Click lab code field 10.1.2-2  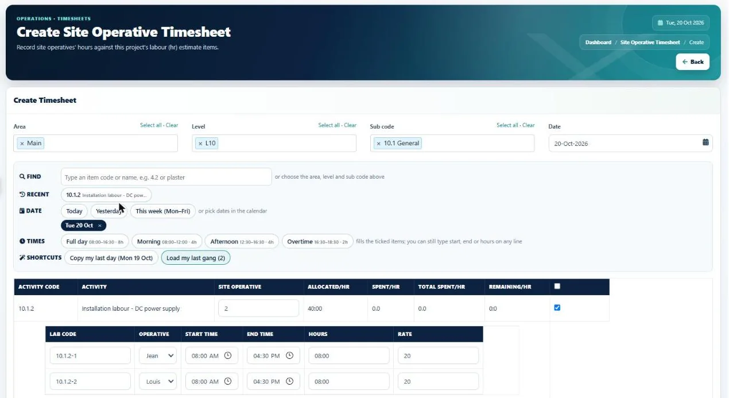click(90, 381)
